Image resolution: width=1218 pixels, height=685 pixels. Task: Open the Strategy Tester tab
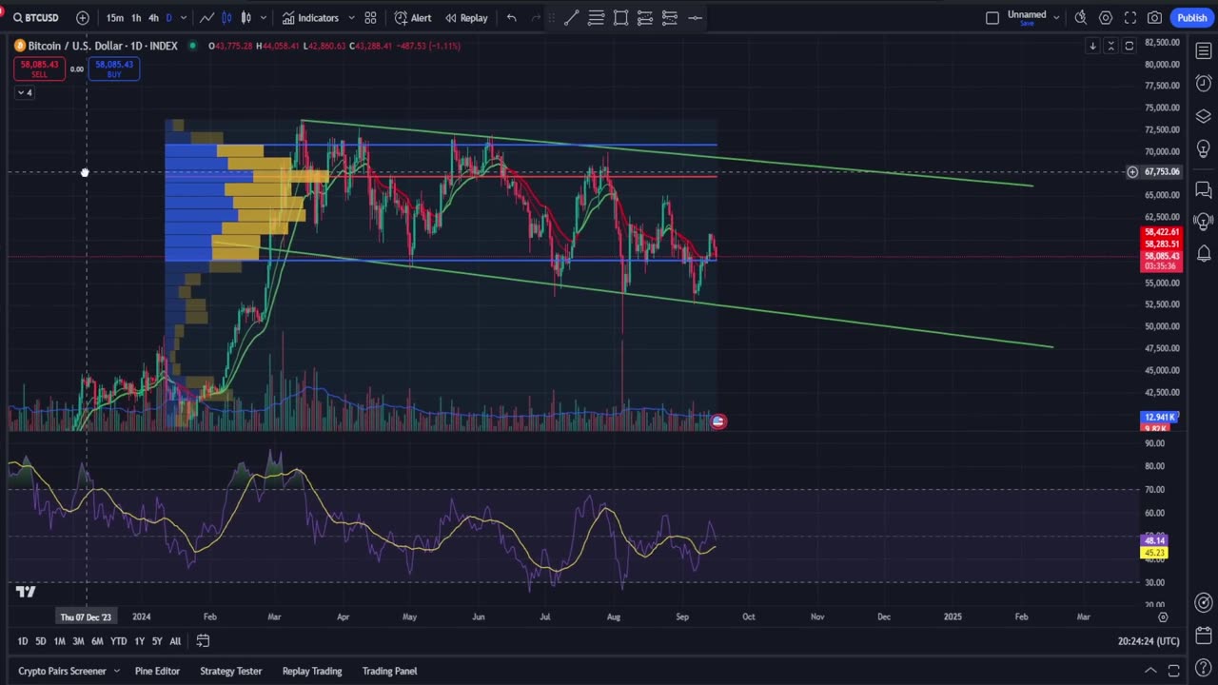coord(230,671)
